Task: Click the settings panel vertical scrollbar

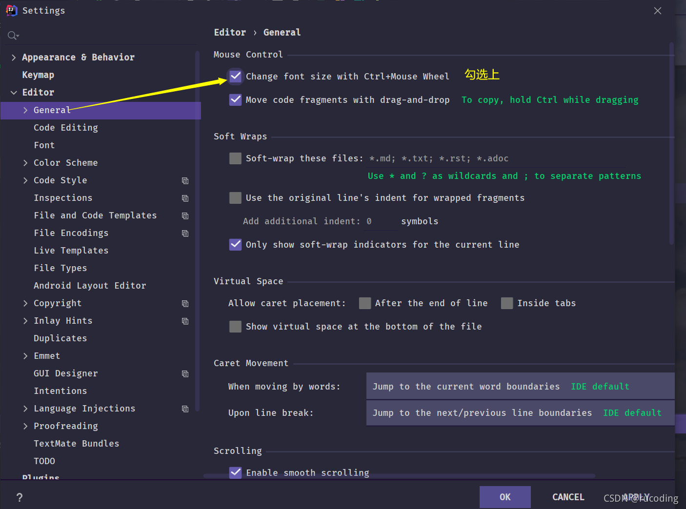Action: tap(671, 144)
